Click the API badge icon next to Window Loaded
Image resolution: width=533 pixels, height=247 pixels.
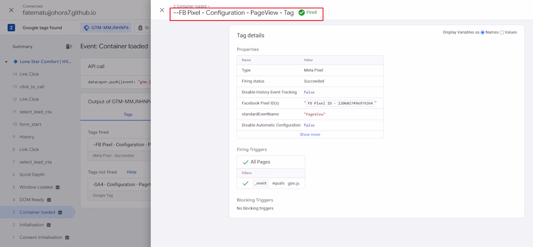click(x=58, y=187)
